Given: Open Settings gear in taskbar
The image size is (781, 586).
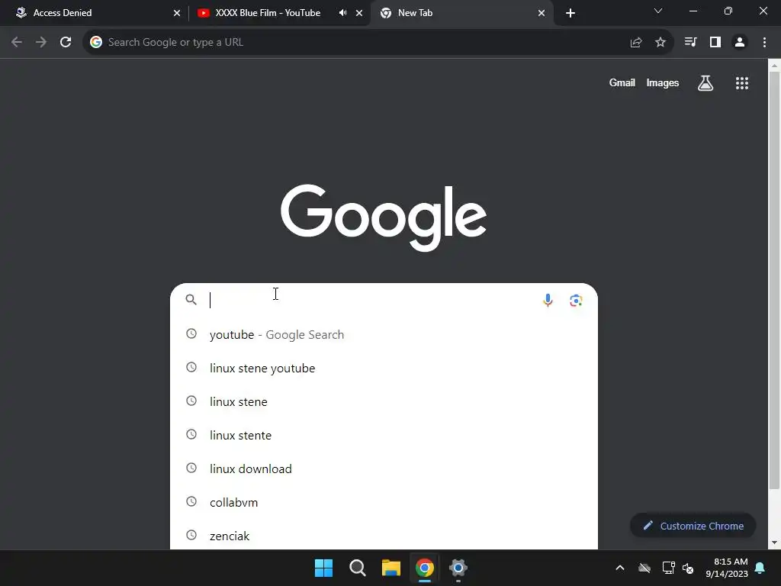Looking at the screenshot, I should (458, 568).
